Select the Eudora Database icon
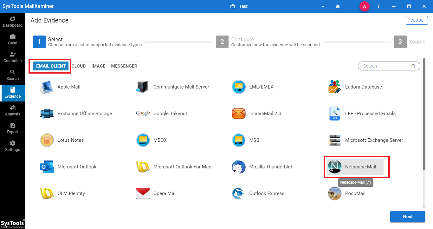433x229 pixels. pyautogui.click(x=334, y=87)
